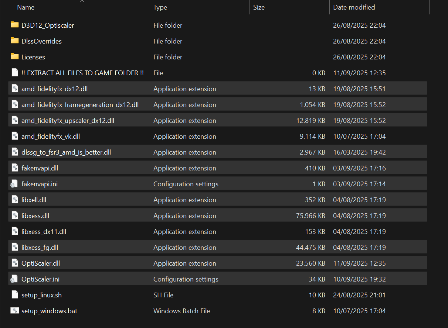The image size is (448, 328).
Task: Select the libxell.dll file name
Action: 34,200
